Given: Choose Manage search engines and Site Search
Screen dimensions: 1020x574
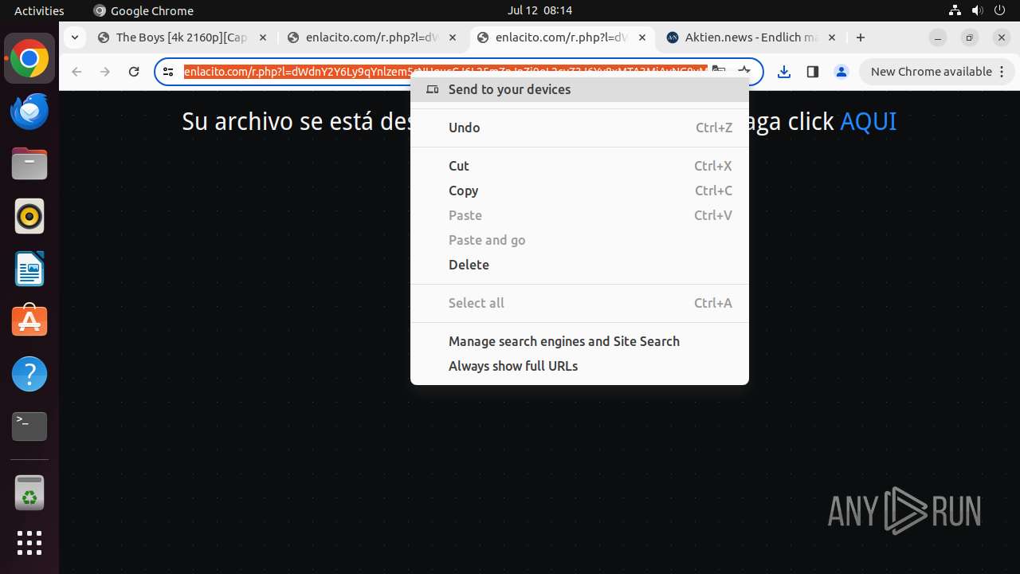Looking at the screenshot, I should click(x=579, y=341).
